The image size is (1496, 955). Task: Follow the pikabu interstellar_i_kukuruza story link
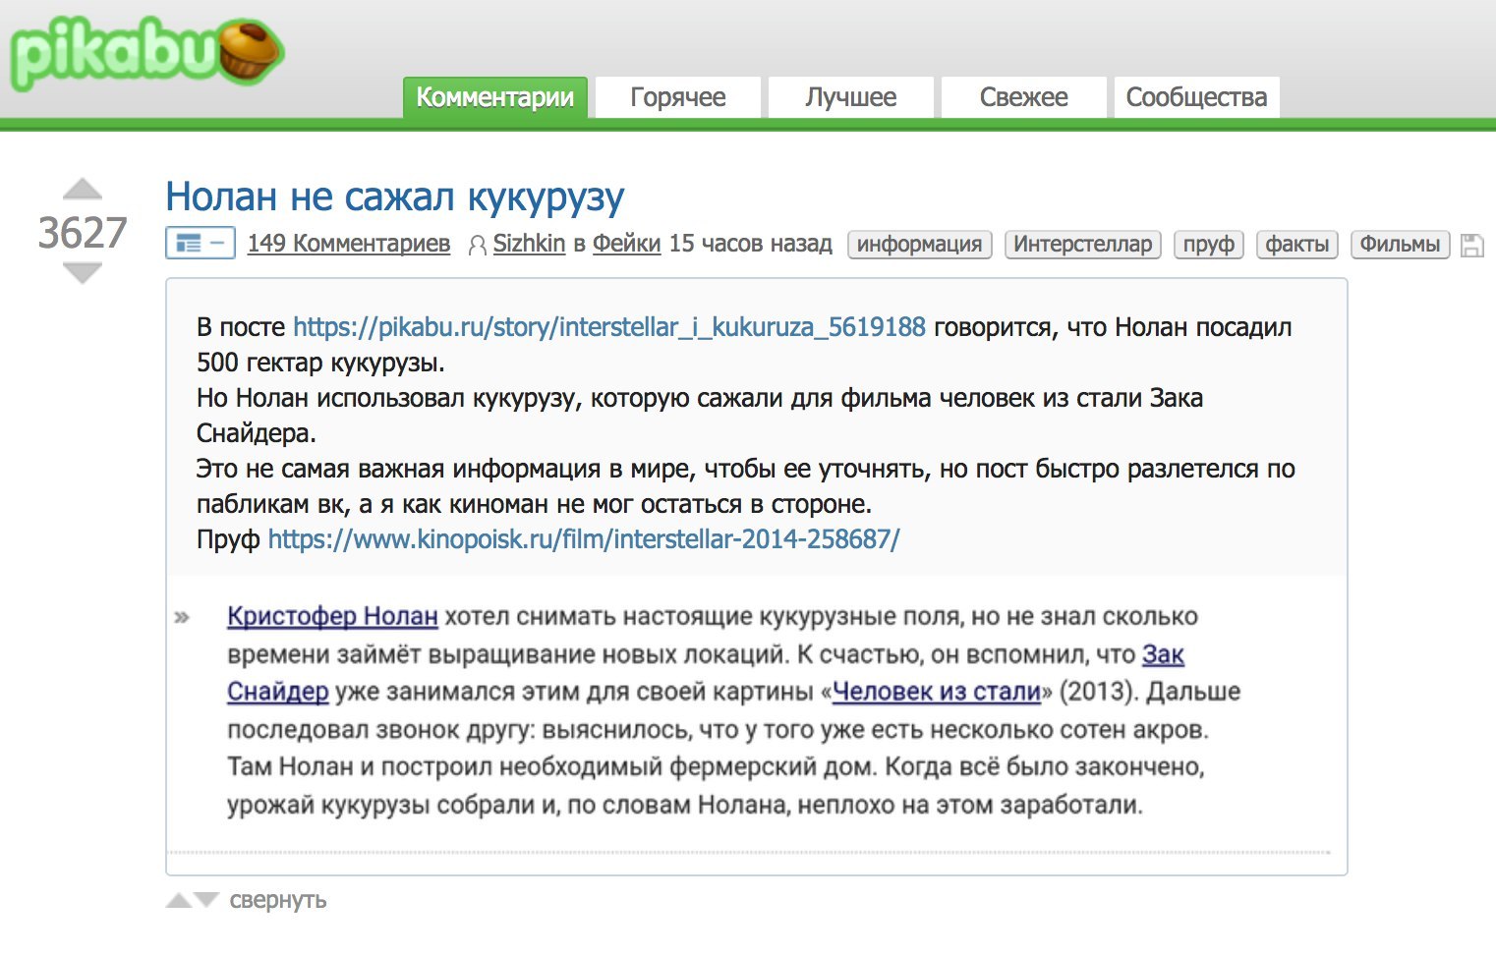(609, 327)
